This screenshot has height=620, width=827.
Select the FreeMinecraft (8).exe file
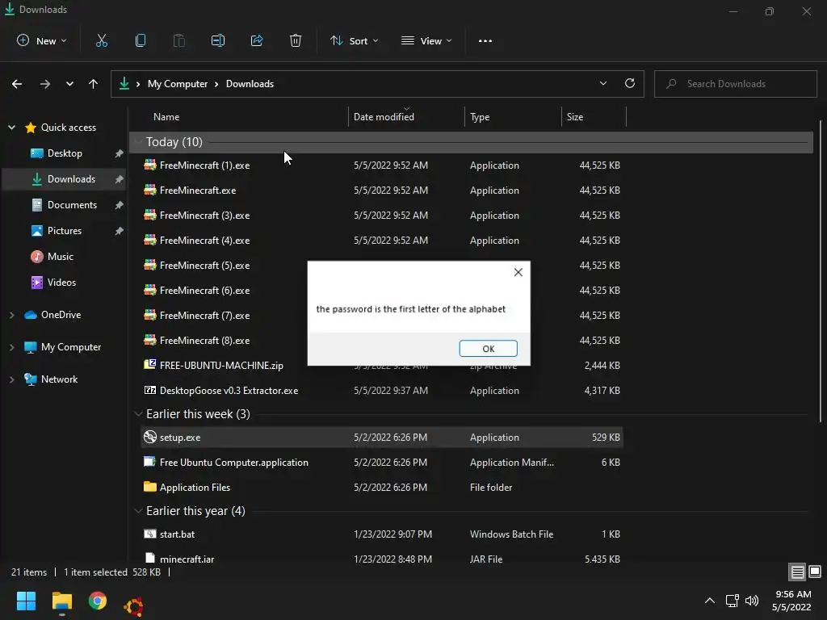[204, 341]
